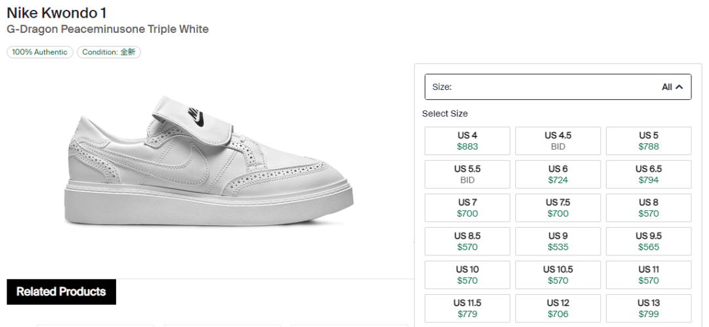Select size US 10.5
709x327 pixels.
tap(557, 274)
